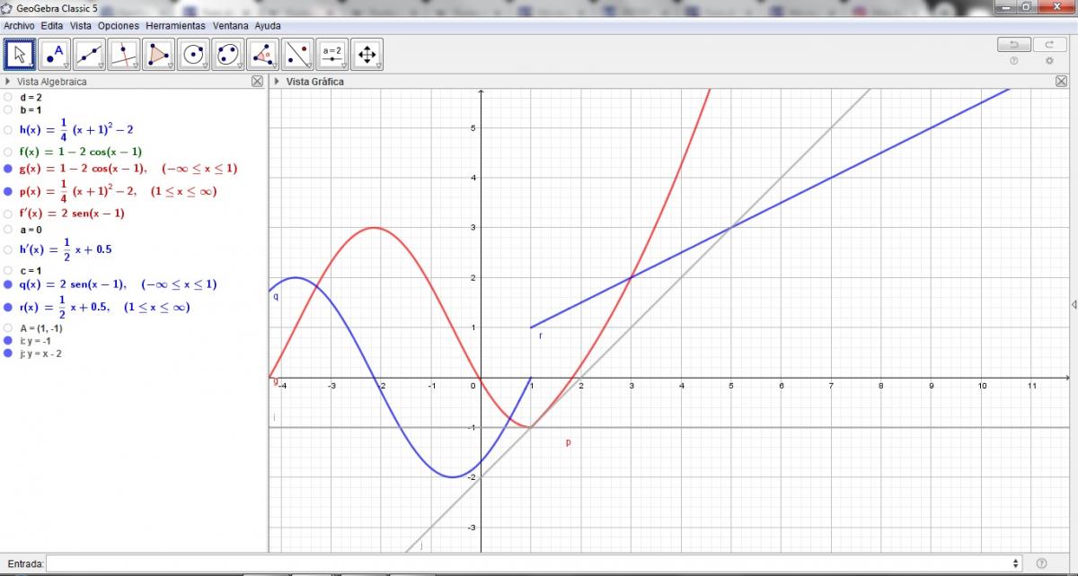Select the Slider tool (a=2)
This screenshot has width=1078, height=576.
[331, 55]
